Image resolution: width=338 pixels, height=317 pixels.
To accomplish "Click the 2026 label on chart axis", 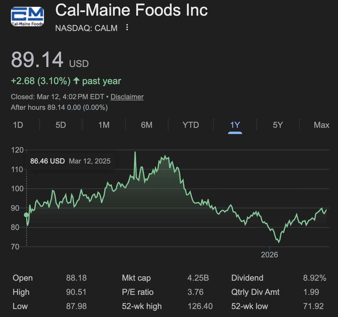I will pos(269,255).
